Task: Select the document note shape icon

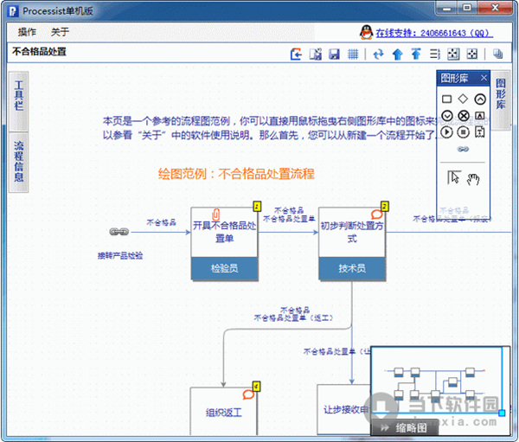Action: 480,131
